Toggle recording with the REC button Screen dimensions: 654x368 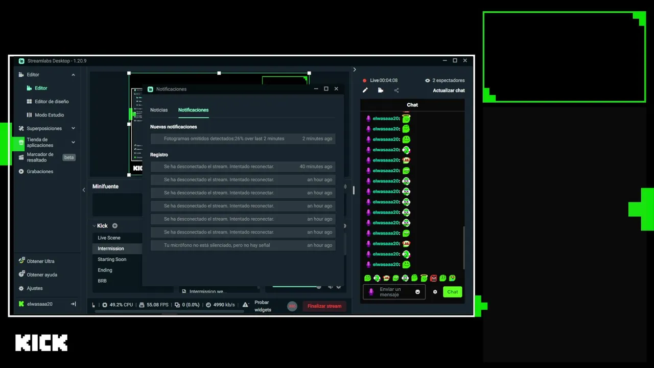(x=292, y=306)
